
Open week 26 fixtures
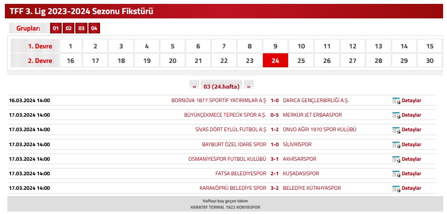tap(327, 61)
